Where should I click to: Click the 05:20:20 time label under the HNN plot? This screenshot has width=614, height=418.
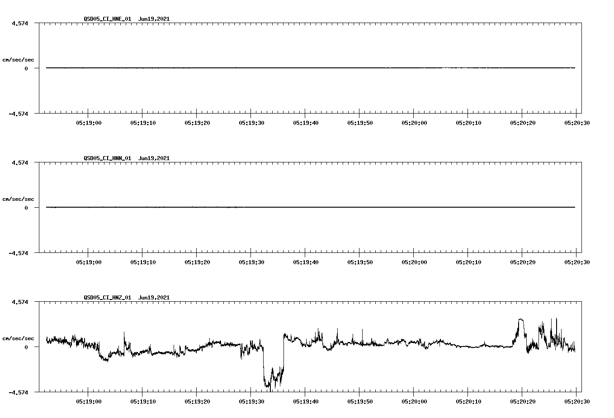(523, 262)
